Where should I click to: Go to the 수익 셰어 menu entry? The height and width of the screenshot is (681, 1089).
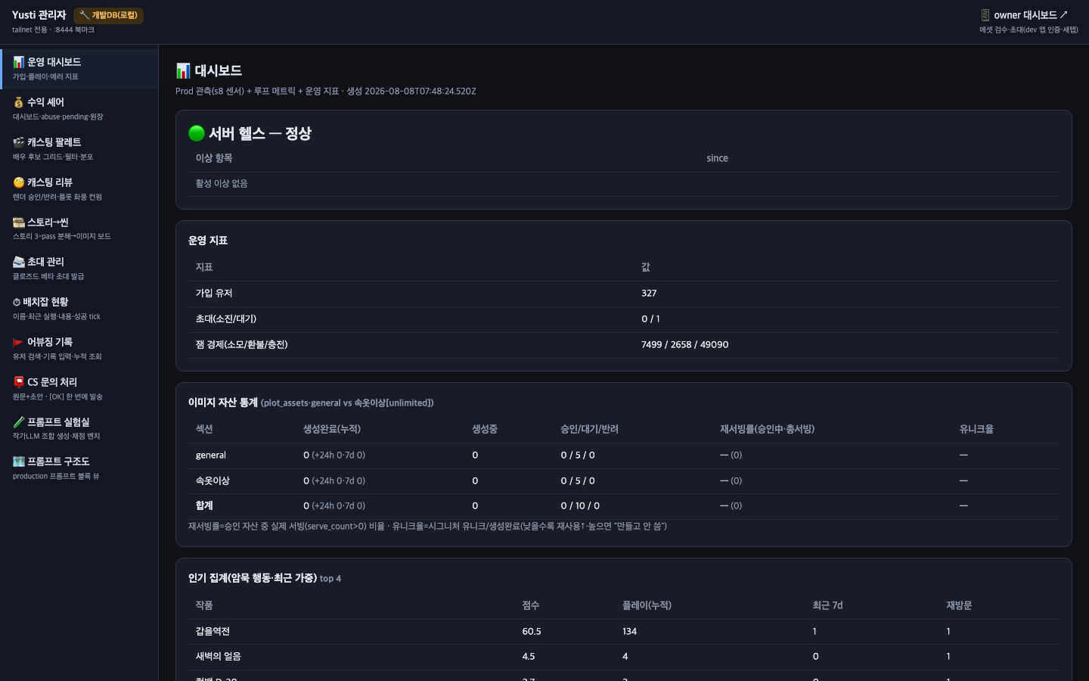point(79,109)
